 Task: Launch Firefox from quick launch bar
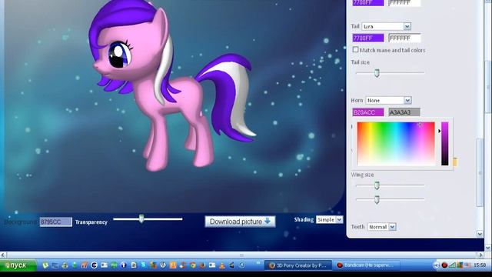(x=202, y=265)
